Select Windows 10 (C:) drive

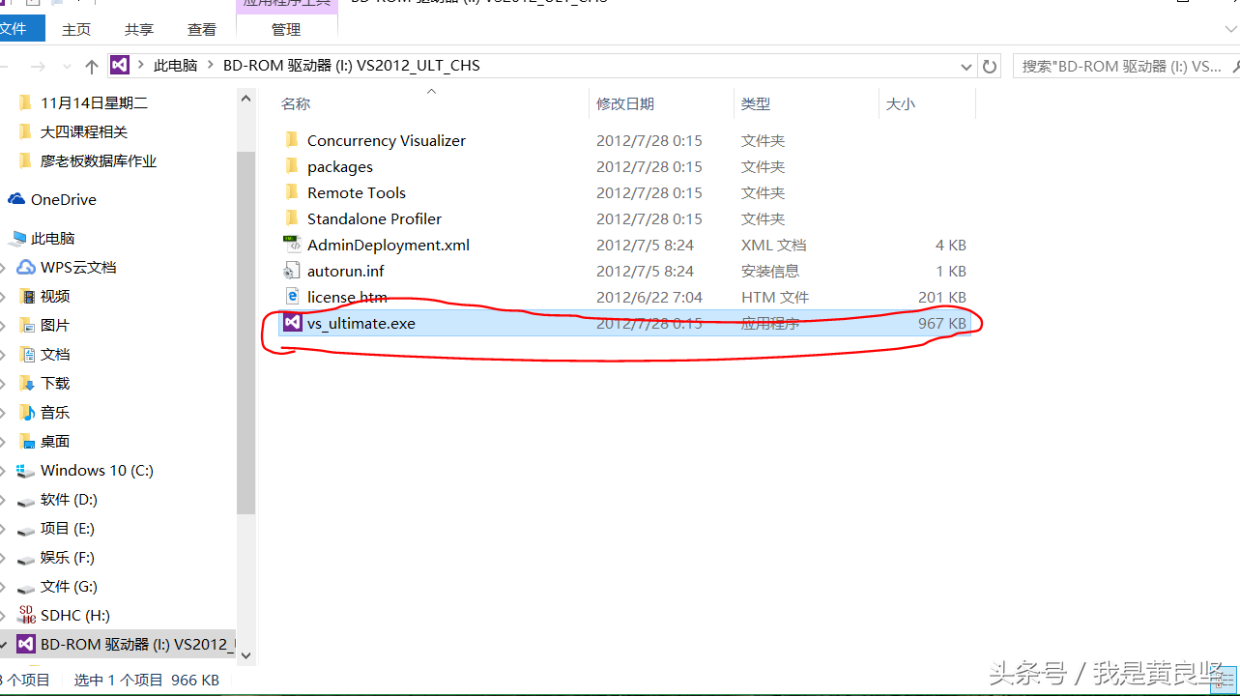click(x=97, y=470)
